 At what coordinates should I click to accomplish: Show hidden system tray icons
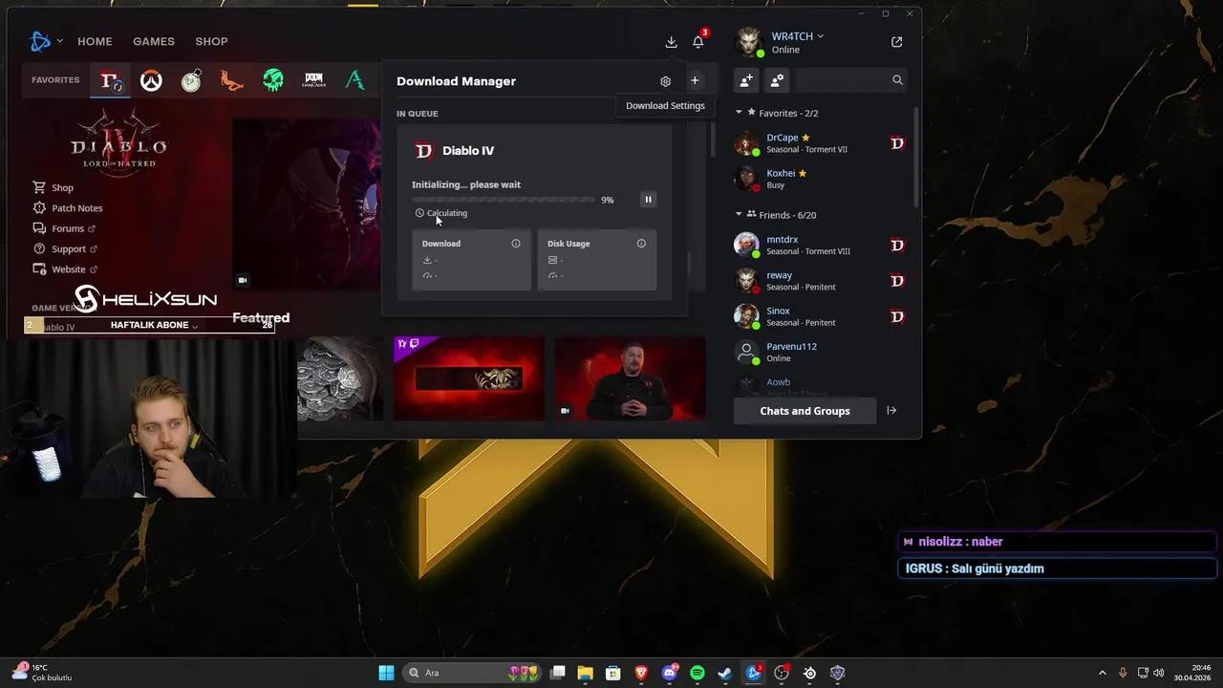[1102, 673]
